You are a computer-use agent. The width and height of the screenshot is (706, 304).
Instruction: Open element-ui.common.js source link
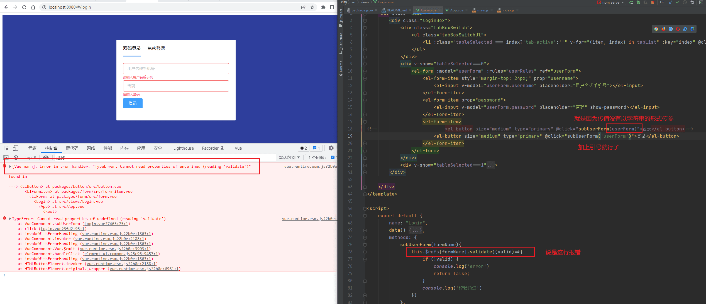point(121,254)
